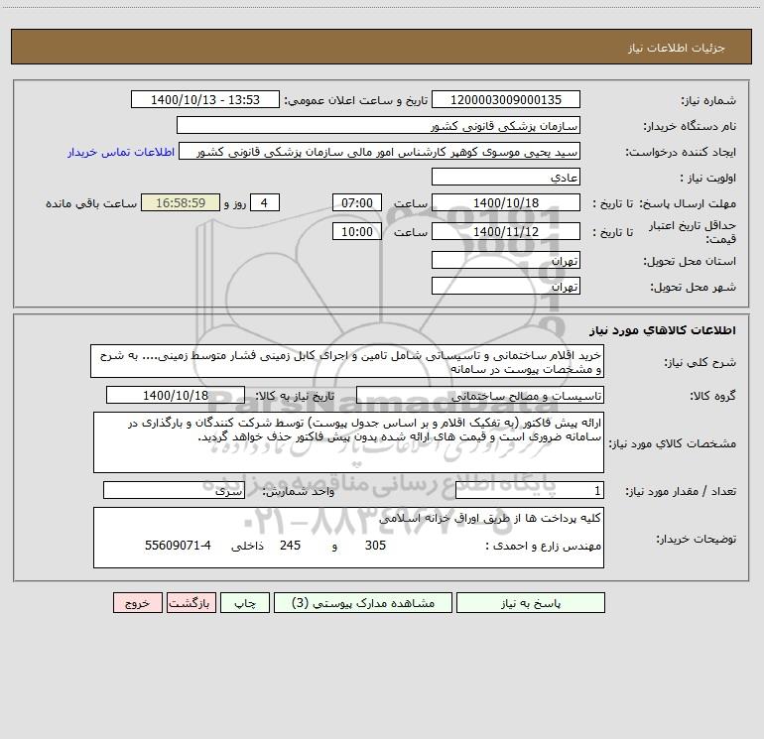Click the تاریخ نیاز به کالا label
This screenshot has width=764, height=739.
click(x=295, y=396)
